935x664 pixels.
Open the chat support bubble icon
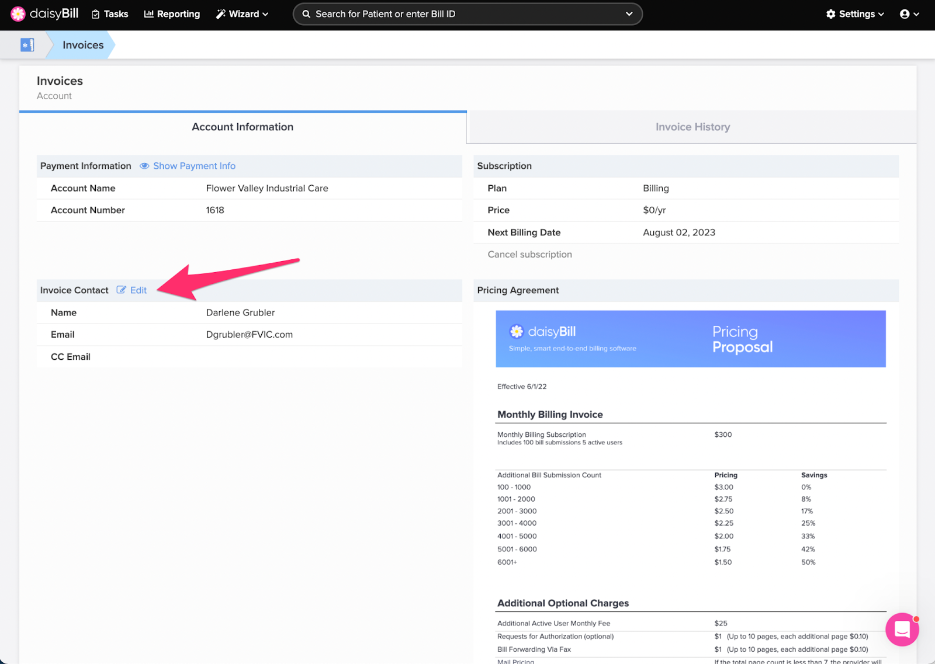tap(902, 630)
